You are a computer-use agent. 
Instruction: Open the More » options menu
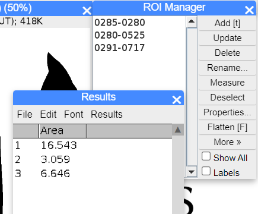click(227, 142)
